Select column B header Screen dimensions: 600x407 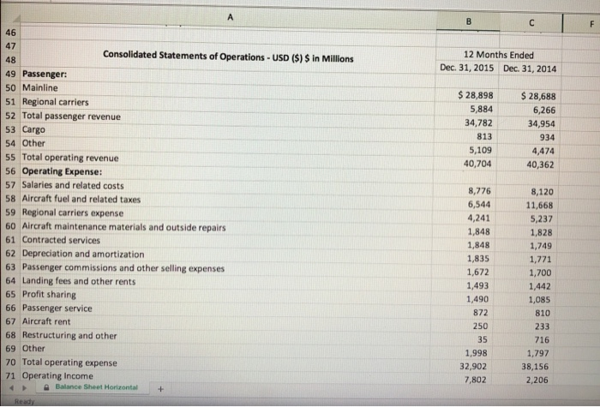click(x=468, y=21)
